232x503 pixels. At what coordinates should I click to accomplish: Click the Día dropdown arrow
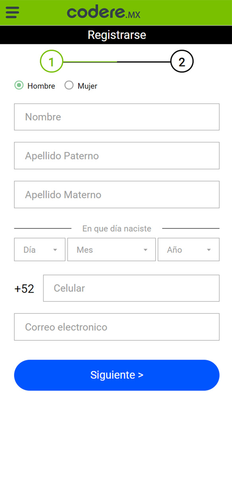point(55,250)
